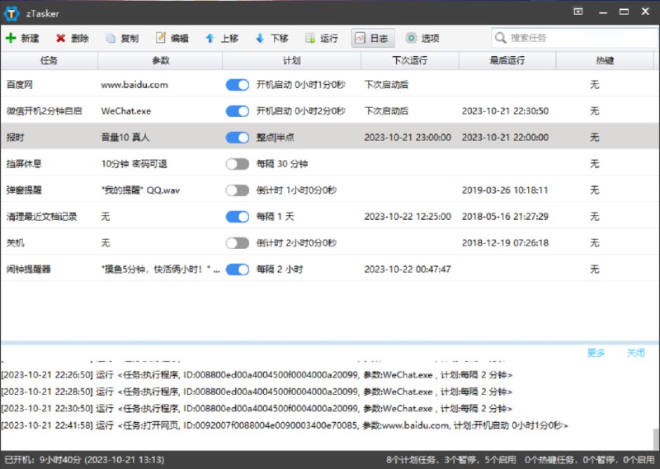Viewport: 660px width, 469px height.
Task: Sort by the 任务 column header
Action: [x=49, y=61]
